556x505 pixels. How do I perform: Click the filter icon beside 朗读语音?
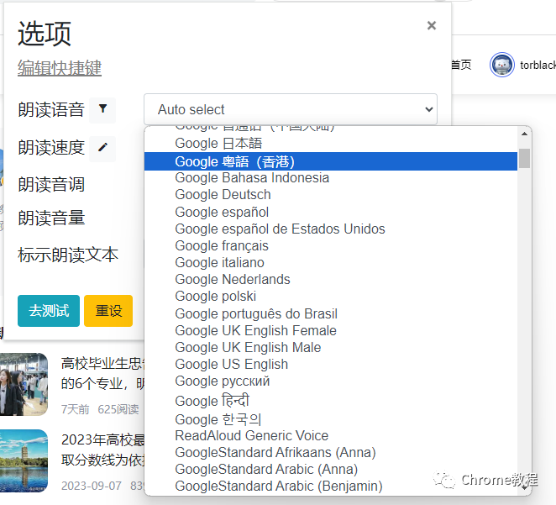[102, 109]
